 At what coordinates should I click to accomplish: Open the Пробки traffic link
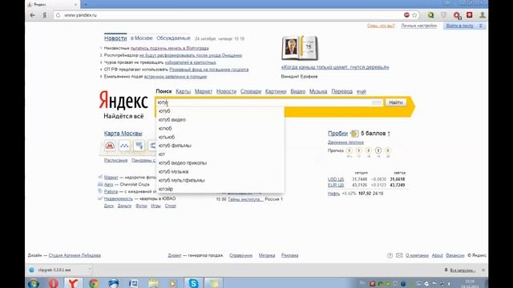[337, 134]
